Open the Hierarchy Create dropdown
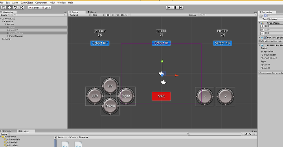The image size is (283, 147). pos(4,15)
